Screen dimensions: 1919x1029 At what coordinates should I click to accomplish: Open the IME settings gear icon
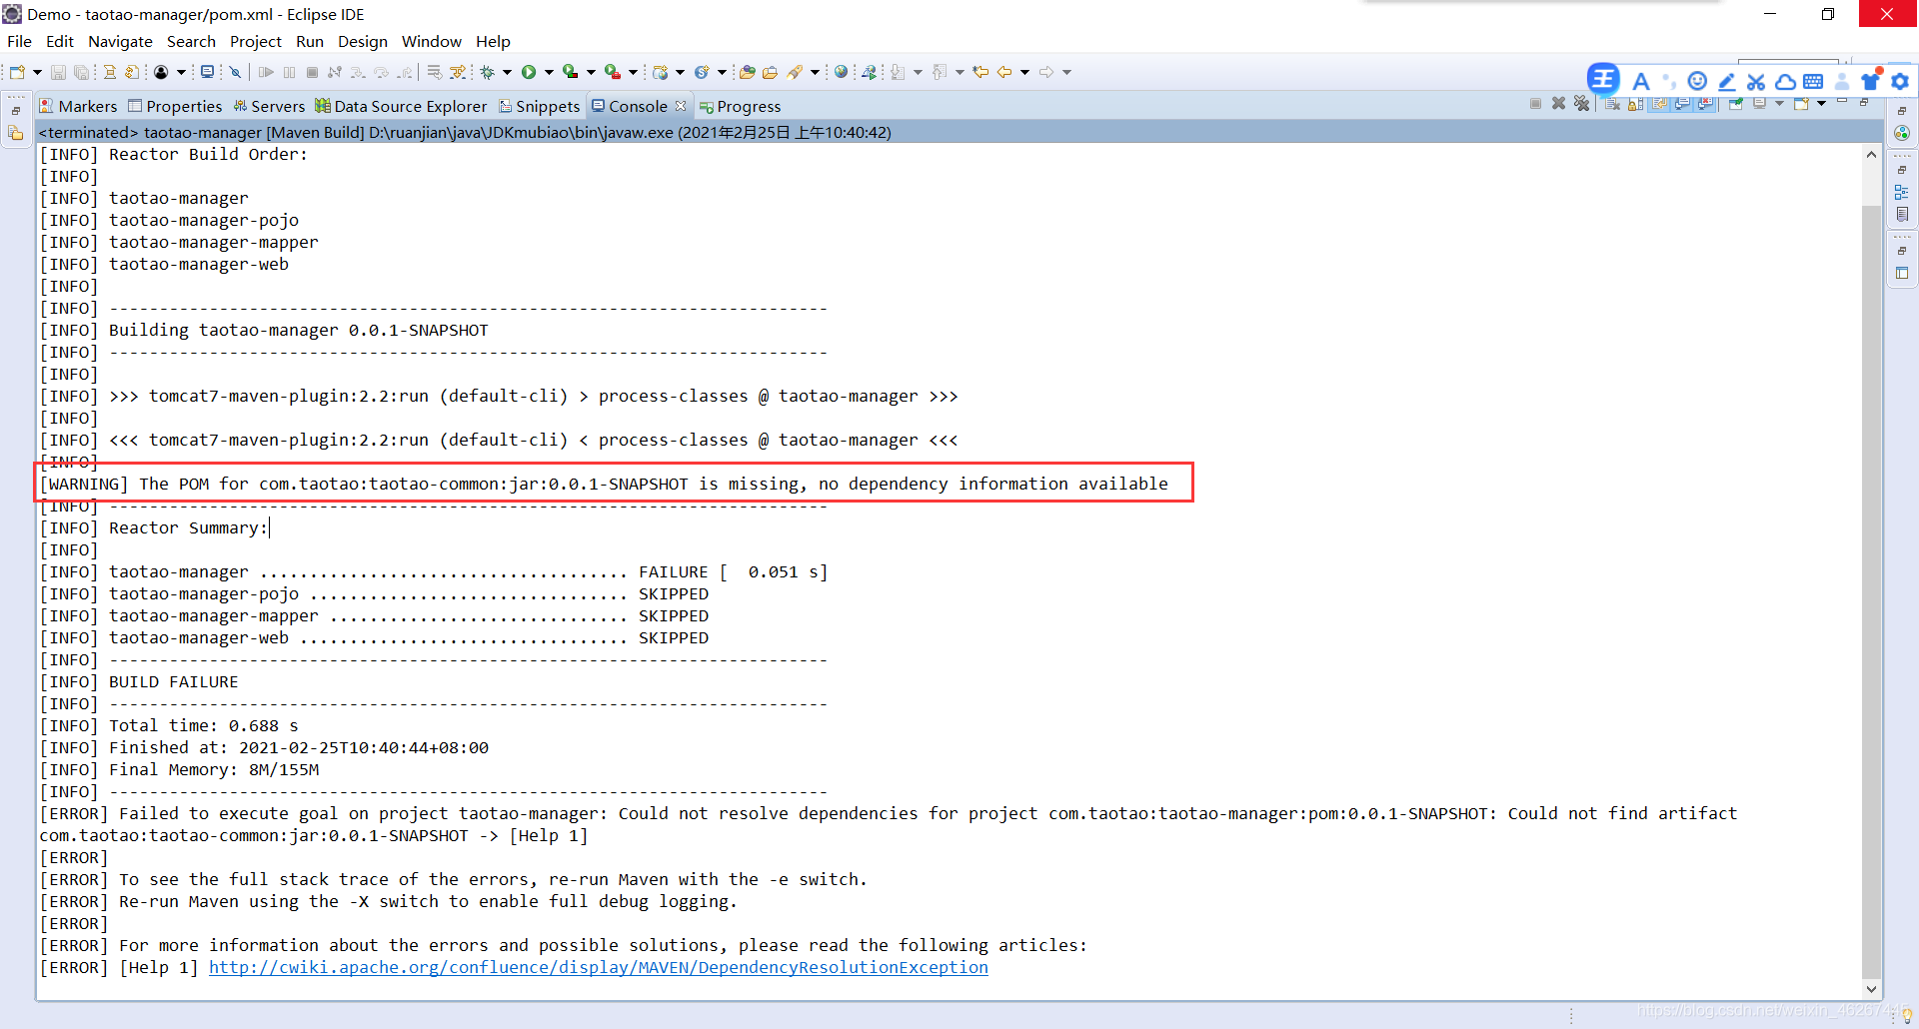[x=1900, y=81]
